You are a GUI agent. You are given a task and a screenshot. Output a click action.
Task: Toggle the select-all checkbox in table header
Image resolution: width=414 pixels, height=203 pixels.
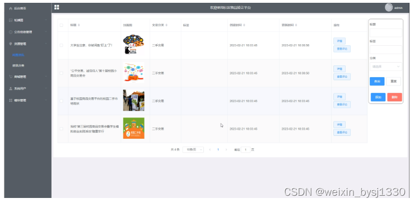click(61, 25)
